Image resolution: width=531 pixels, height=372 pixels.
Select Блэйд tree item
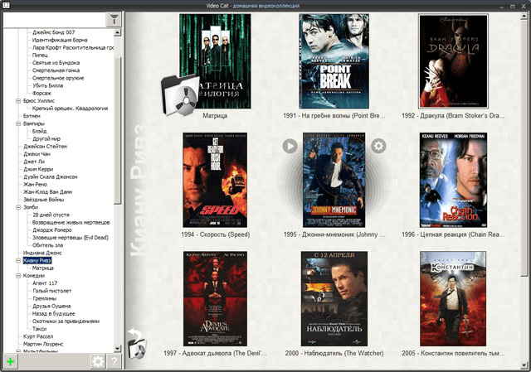(x=39, y=131)
